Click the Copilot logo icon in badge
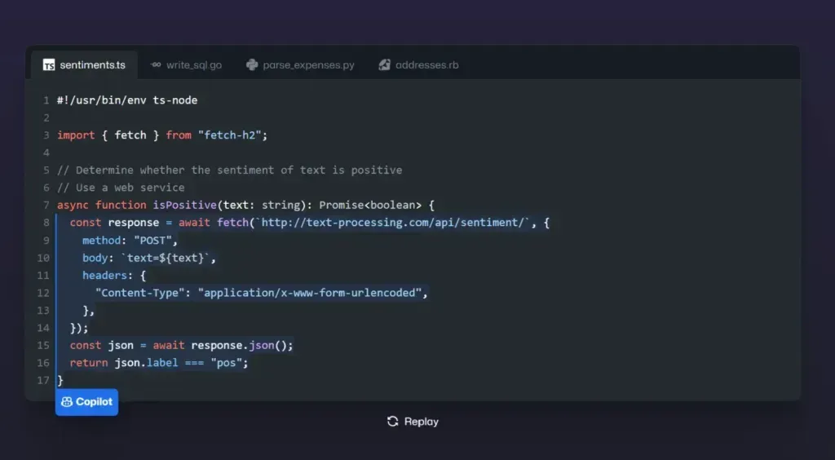The width and height of the screenshot is (835, 460). point(67,402)
